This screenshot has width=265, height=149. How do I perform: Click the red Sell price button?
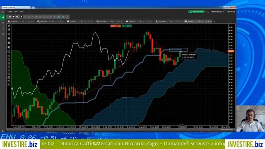pyautogui.click(x=116, y=26)
